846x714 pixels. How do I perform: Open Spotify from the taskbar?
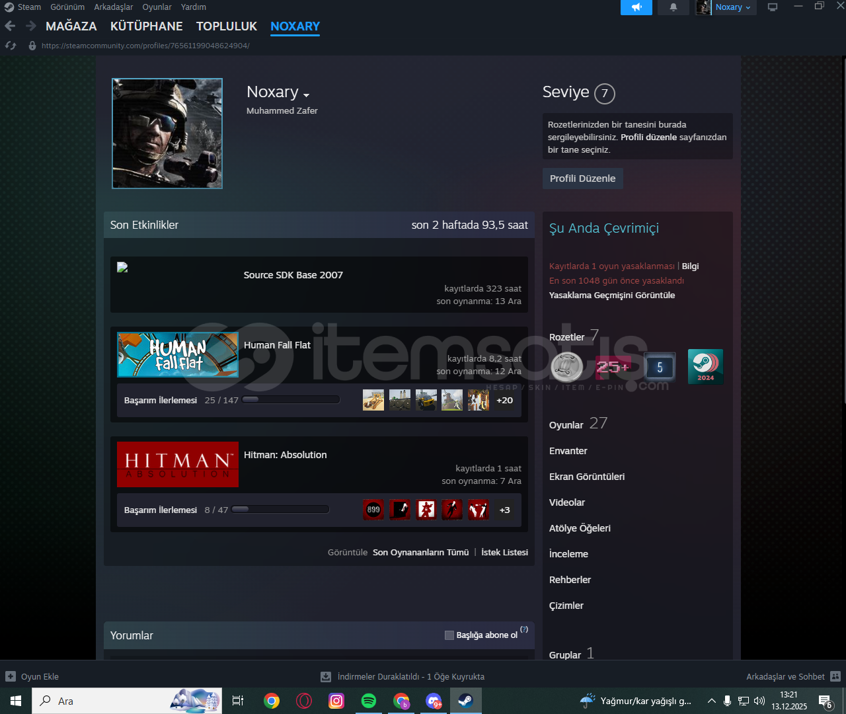[369, 701]
